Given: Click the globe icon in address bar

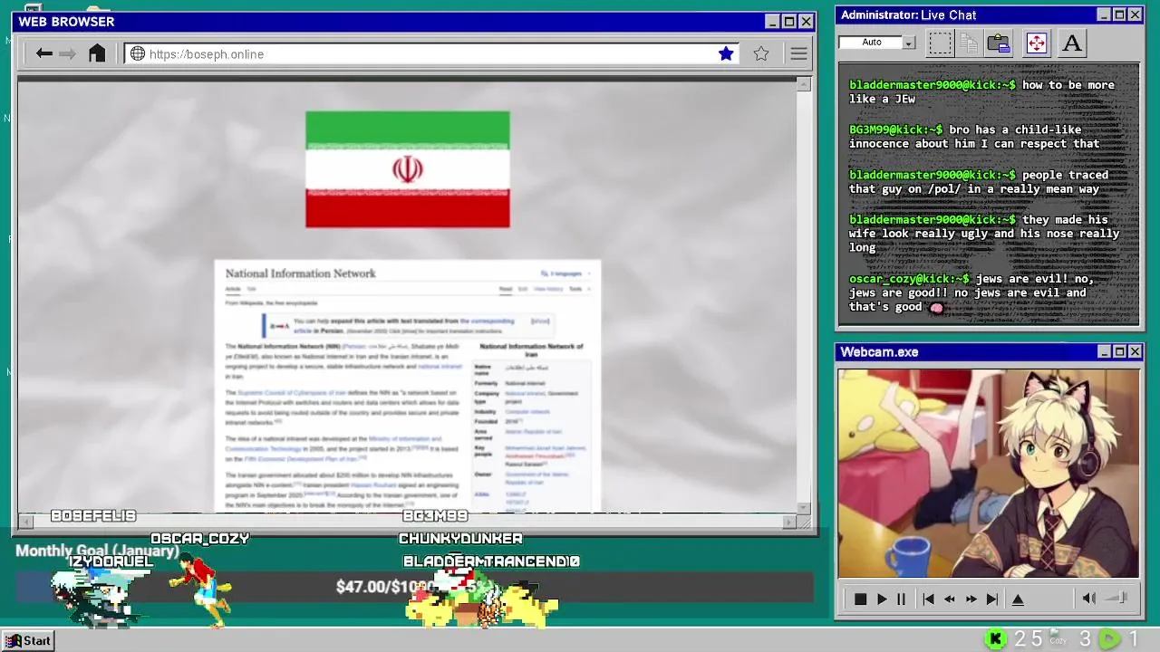Looking at the screenshot, I should (138, 53).
